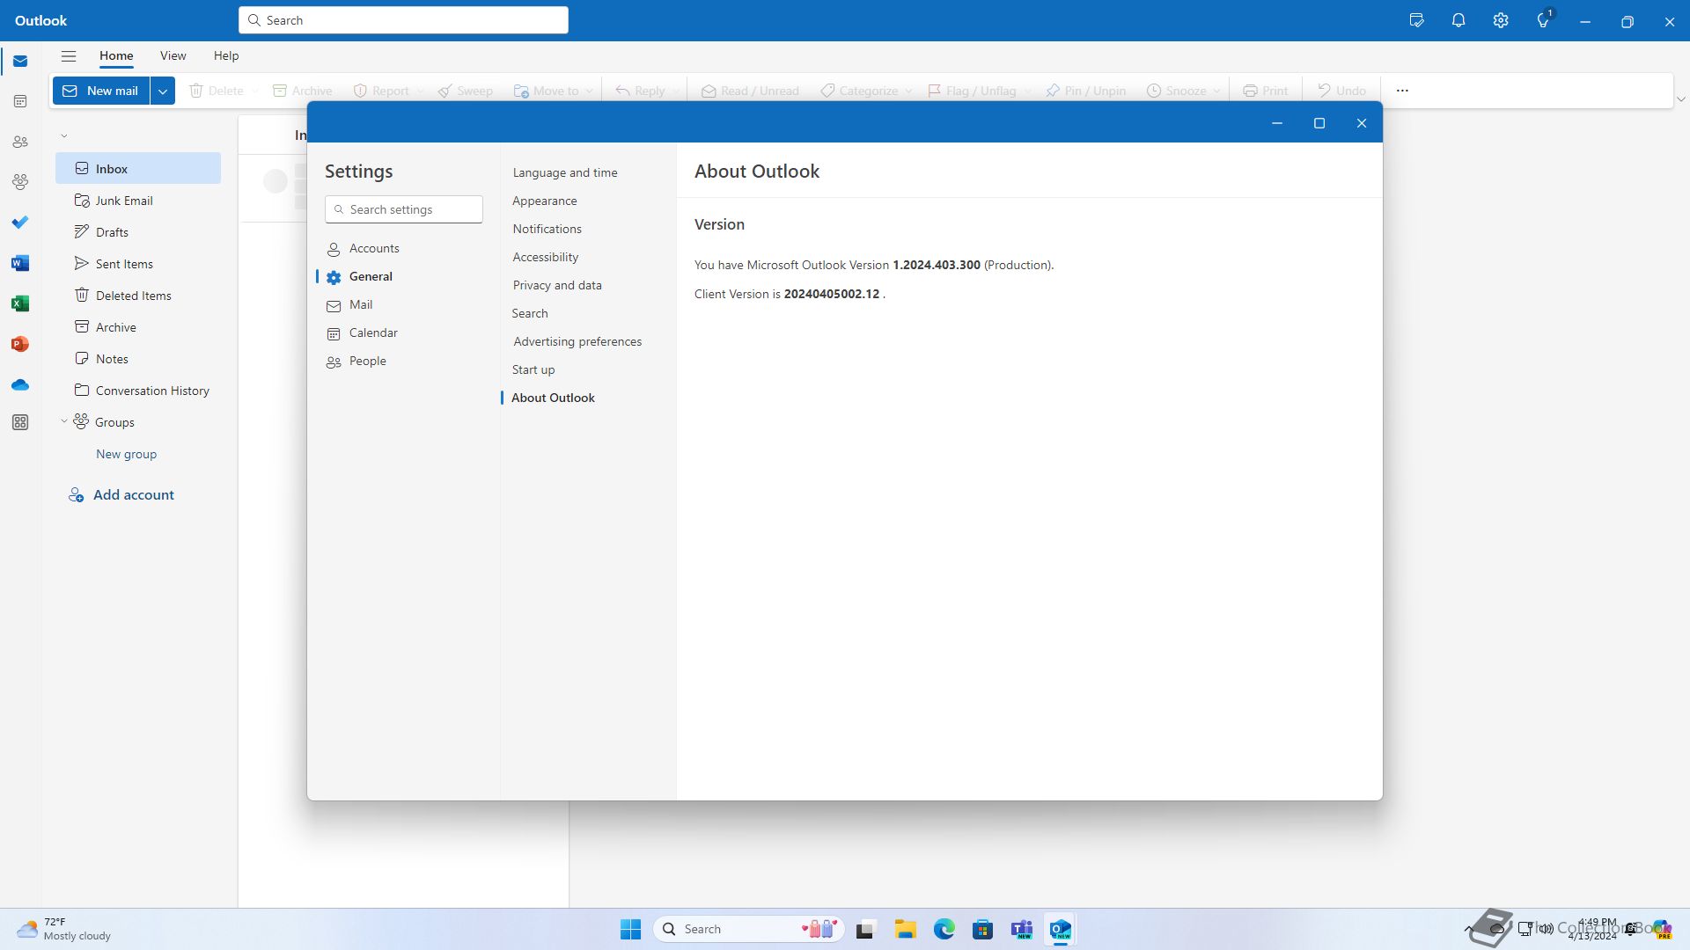Open Microsoft Edge from the taskbar
This screenshot has width=1690, height=950.
(944, 929)
